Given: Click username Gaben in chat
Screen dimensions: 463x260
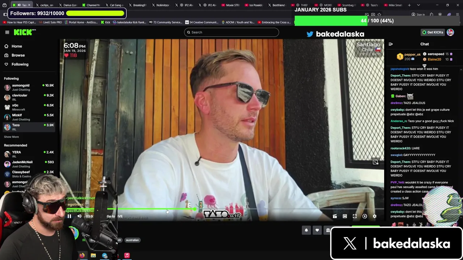Looking at the screenshot, I should 400,96.
